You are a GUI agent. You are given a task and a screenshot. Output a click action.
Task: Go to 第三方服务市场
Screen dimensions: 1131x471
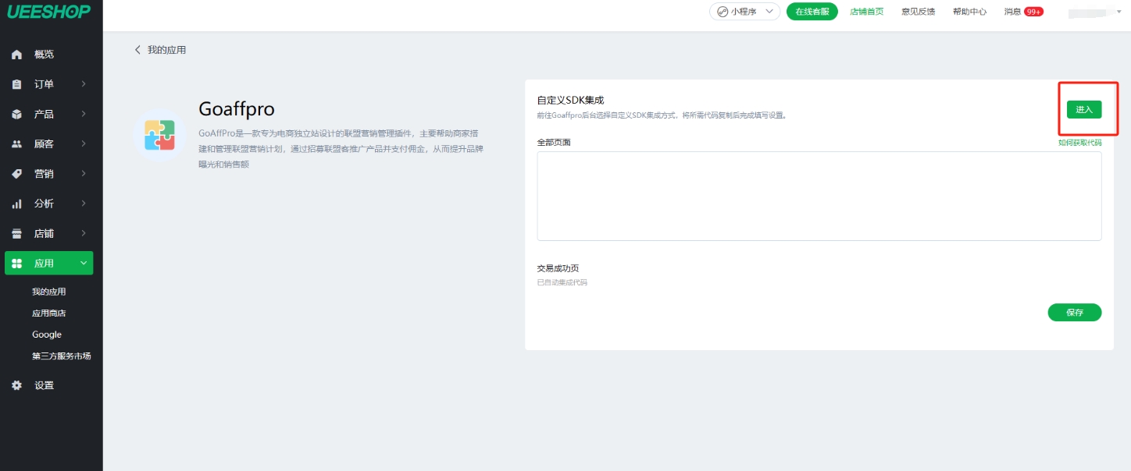61,356
